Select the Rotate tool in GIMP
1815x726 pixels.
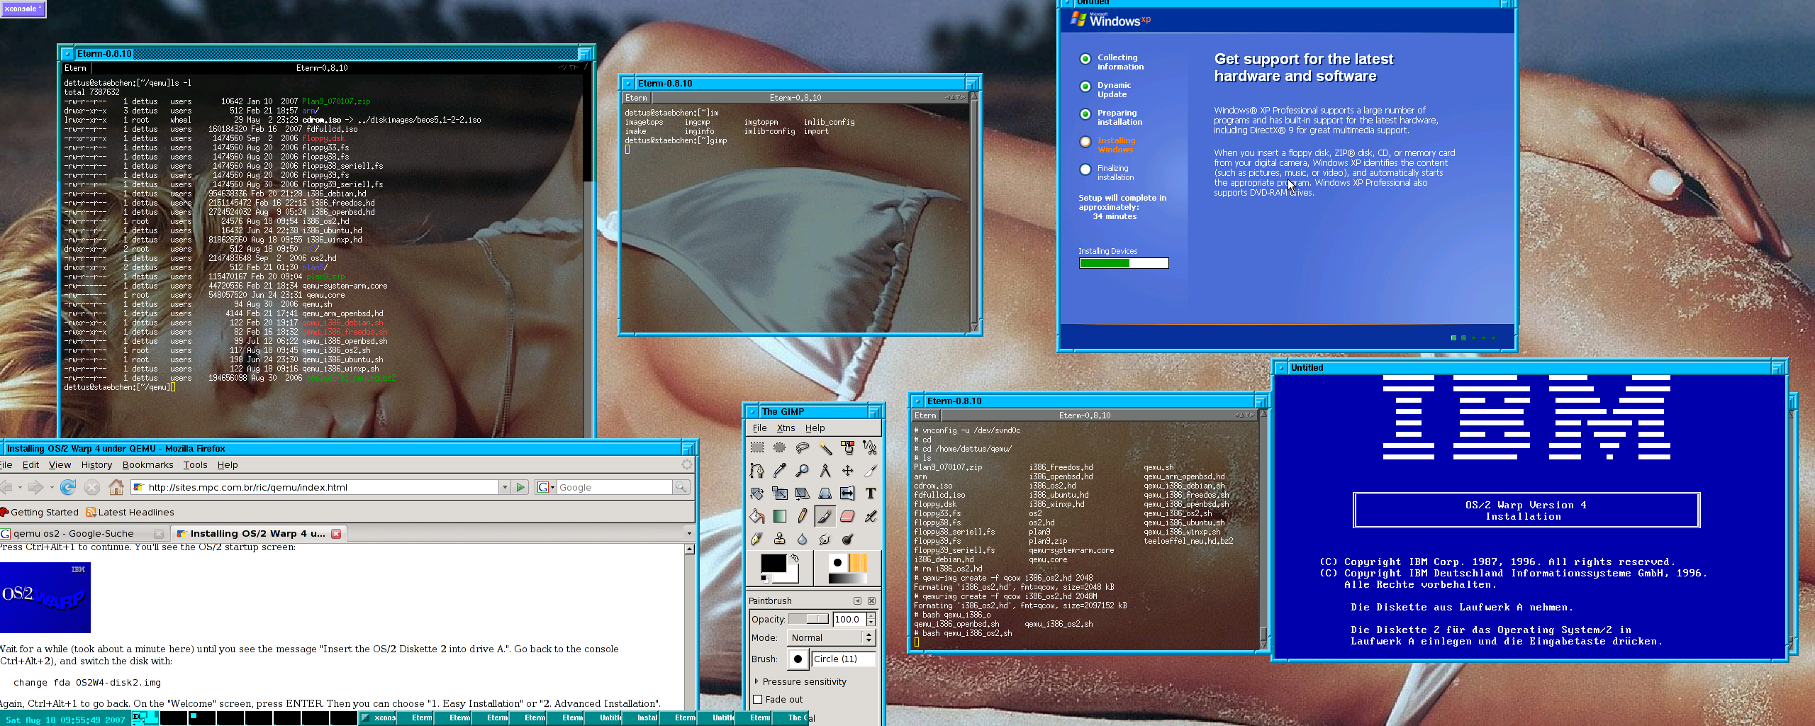point(757,493)
